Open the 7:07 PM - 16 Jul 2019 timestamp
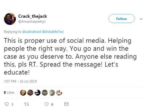The width and height of the screenshot is (149, 109). 20,81
